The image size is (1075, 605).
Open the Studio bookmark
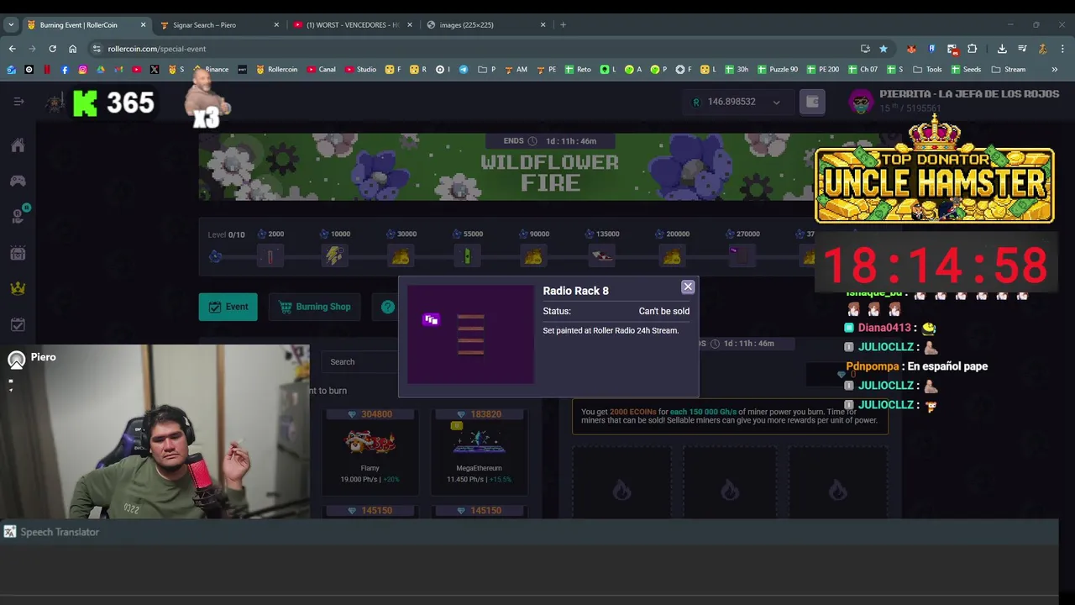point(360,69)
